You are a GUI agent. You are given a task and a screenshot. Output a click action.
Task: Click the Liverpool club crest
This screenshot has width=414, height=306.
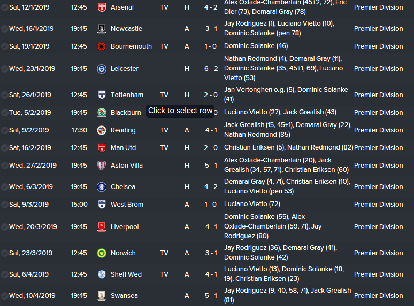click(x=102, y=227)
